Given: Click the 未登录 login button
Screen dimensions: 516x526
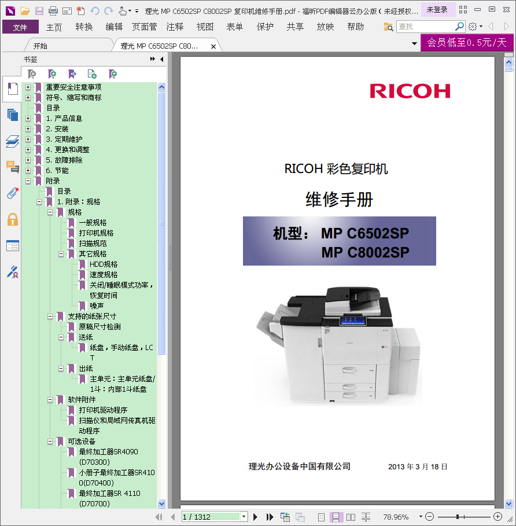Looking at the screenshot, I should tap(437, 10).
